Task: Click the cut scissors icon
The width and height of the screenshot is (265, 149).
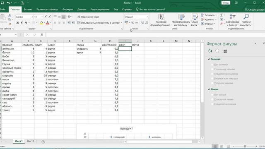Action: pyautogui.click(x=10, y=15)
